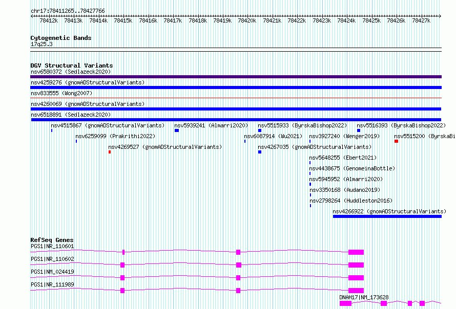
Task: Click variant label nsv4266922 (gnomADStructuralVariants)
Action: tap(389, 211)
